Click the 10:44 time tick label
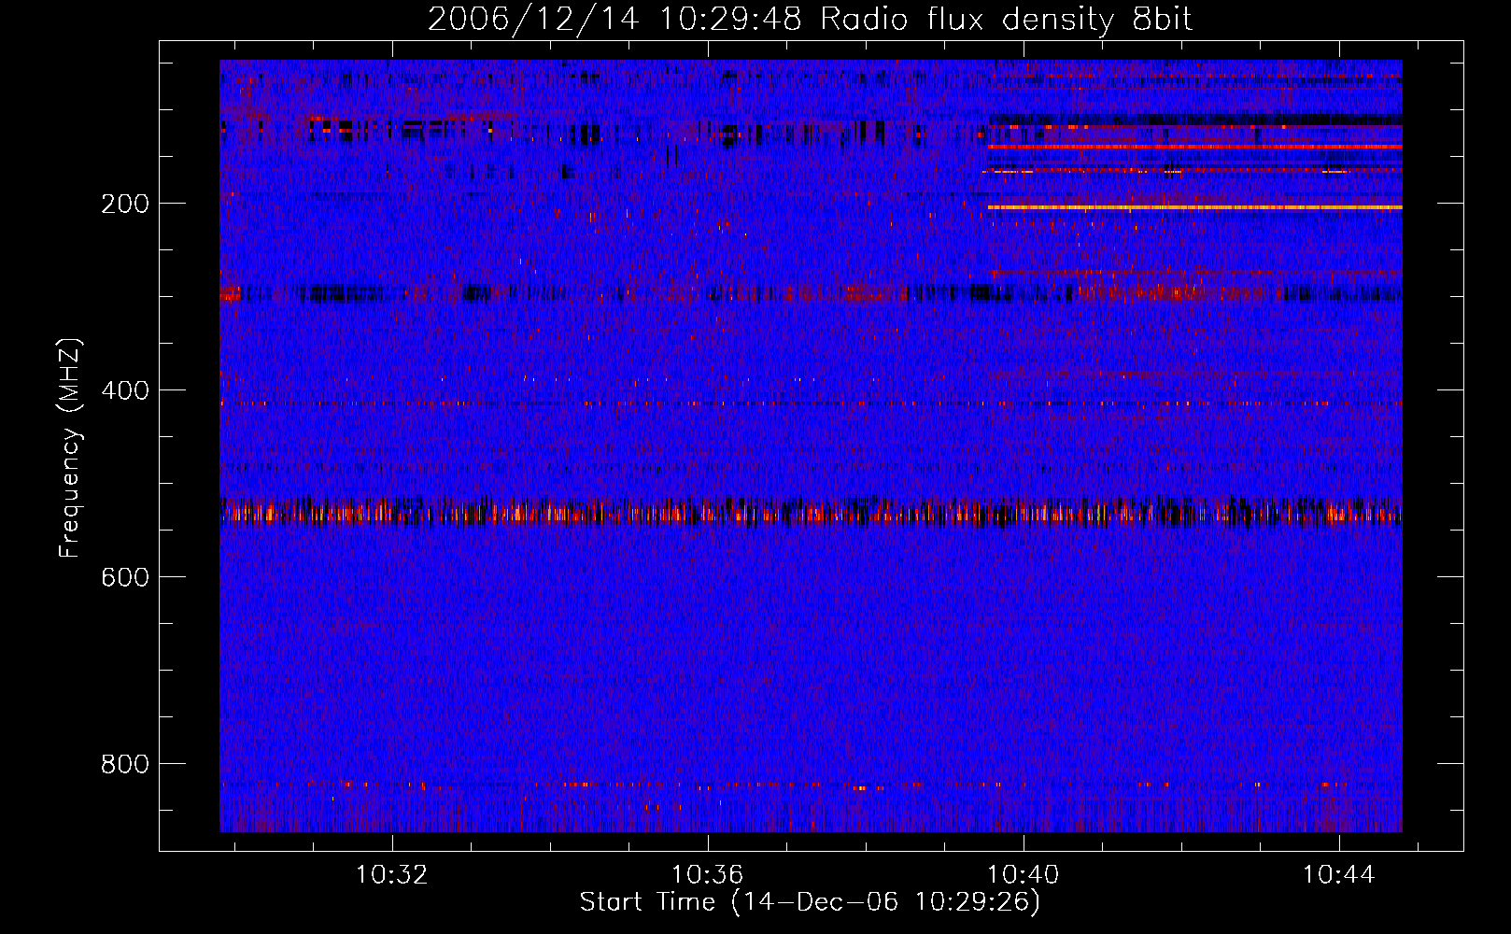1511x934 pixels. [1339, 874]
